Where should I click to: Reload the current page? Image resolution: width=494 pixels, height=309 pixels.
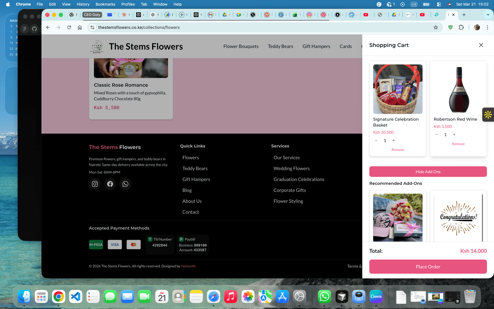point(69,27)
